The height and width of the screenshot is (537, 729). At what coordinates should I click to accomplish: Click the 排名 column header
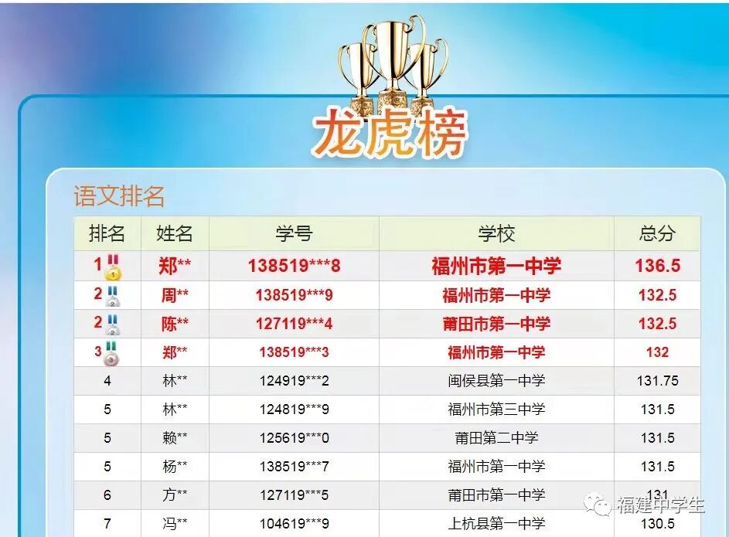107,233
